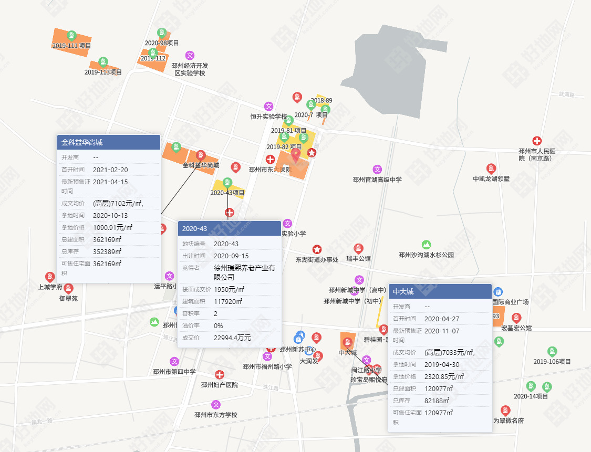Select the green marker for 2019-113项目
The image size is (591, 452).
[103, 62]
